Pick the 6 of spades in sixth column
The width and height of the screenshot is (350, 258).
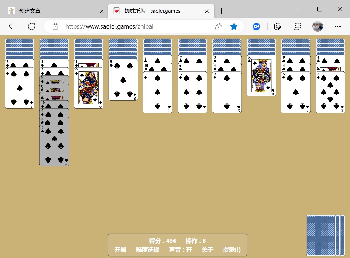point(192,92)
